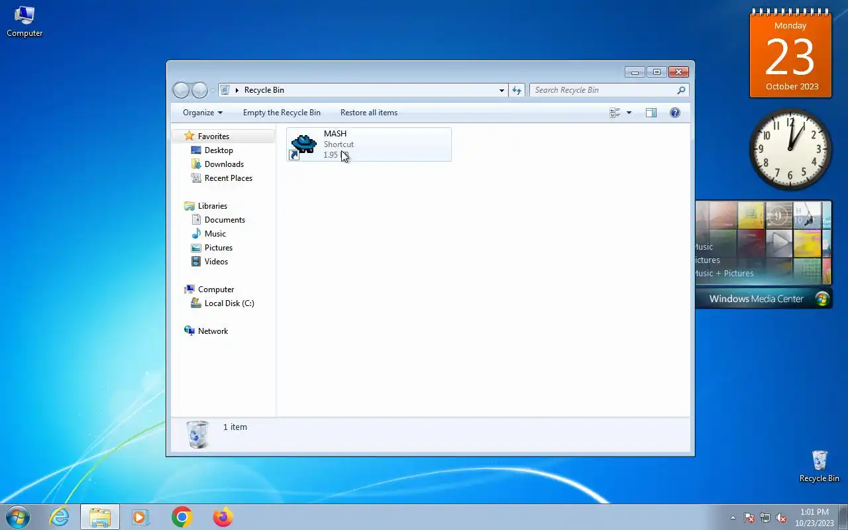Launch Windows Media Player from taskbar
Image resolution: width=848 pixels, height=530 pixels.
coord(140,517)
